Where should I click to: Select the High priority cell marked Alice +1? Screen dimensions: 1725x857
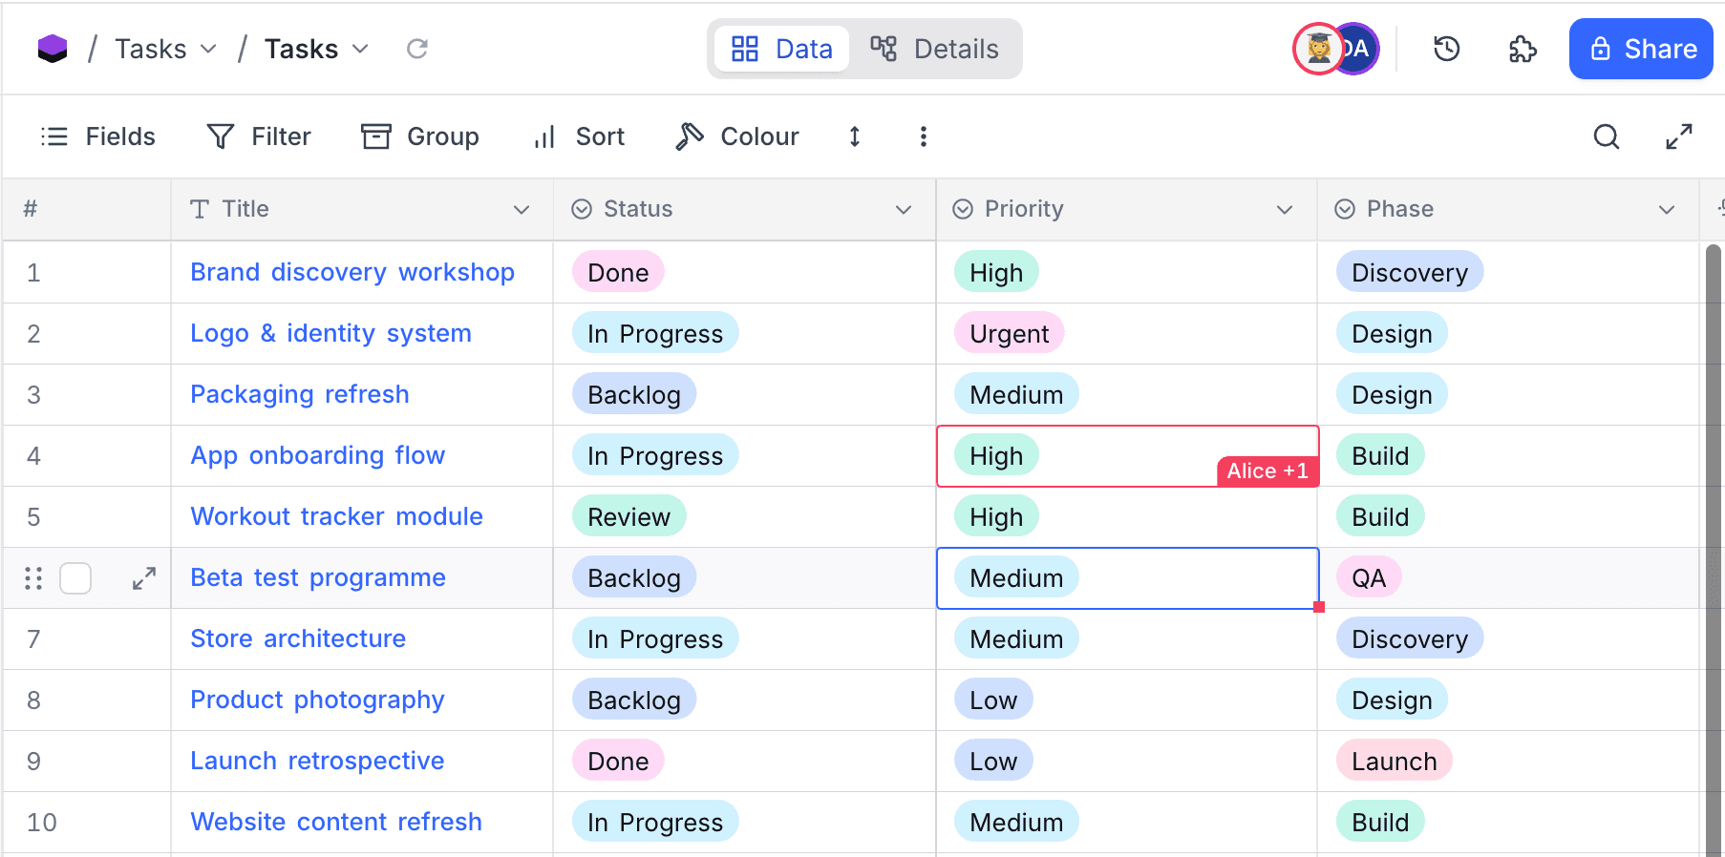pos(1127,456)
